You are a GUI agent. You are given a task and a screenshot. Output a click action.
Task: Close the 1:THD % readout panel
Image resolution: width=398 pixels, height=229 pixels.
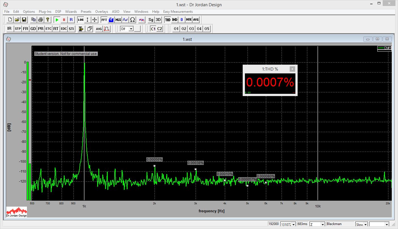(x=292, y=69)
